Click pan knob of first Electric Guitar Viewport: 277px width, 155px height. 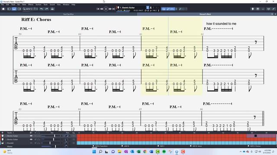(x=66, y=136)
